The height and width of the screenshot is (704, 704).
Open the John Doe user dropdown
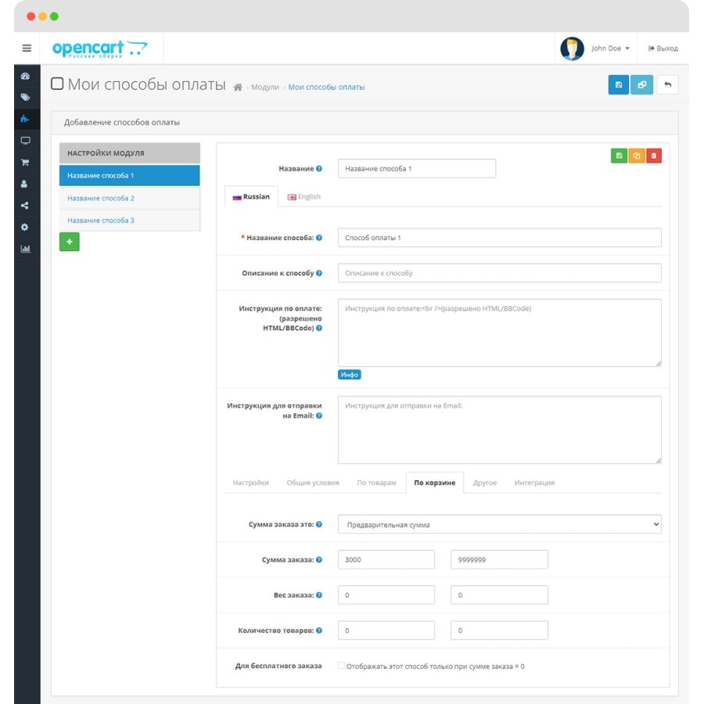[x=609, y=48]
